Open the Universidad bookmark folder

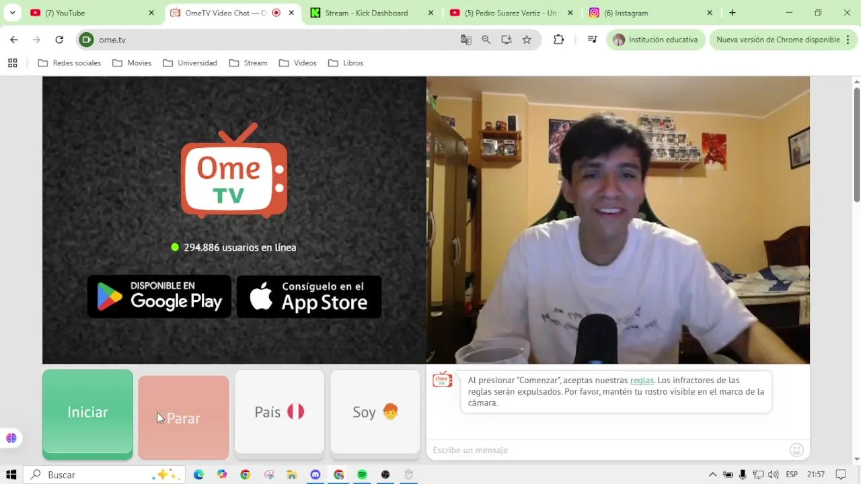pos(191,63)
